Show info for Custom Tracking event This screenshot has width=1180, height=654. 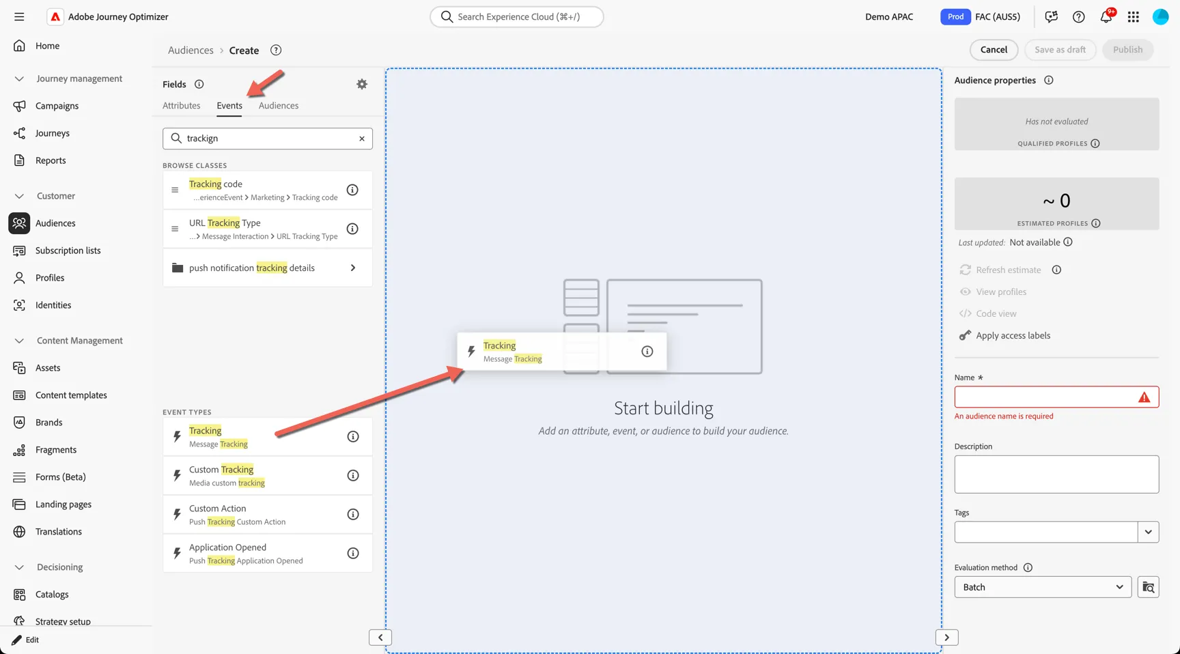[353, 475]
